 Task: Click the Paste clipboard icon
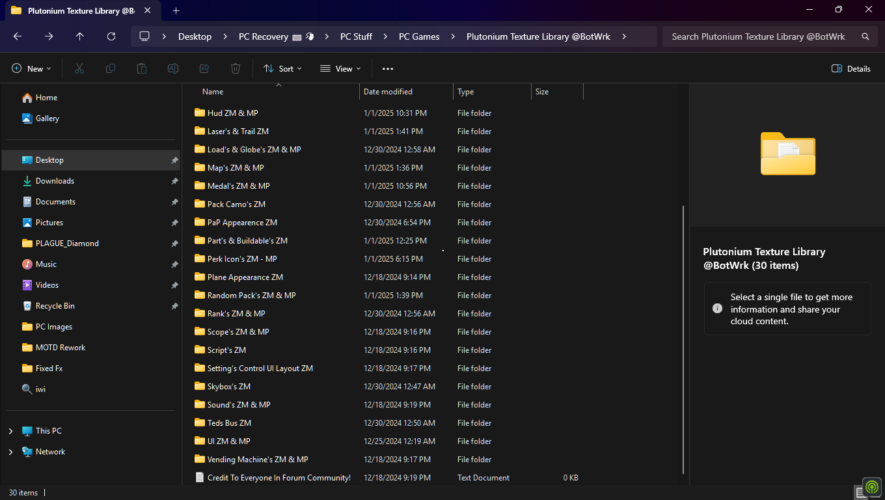point(142,68)
